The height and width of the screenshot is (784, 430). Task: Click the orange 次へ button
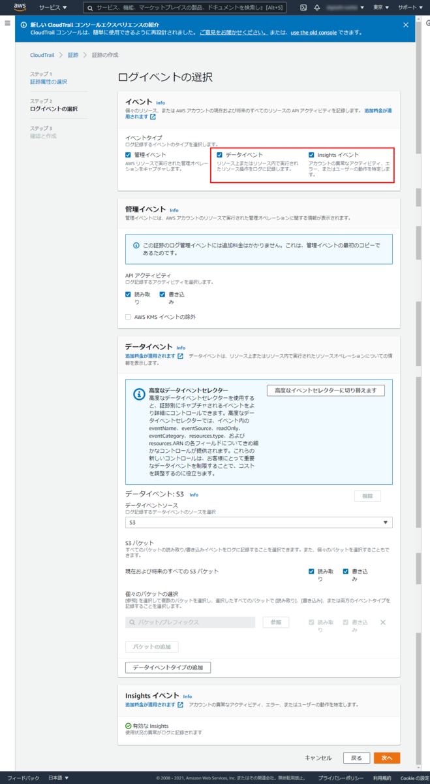[387, 758]
